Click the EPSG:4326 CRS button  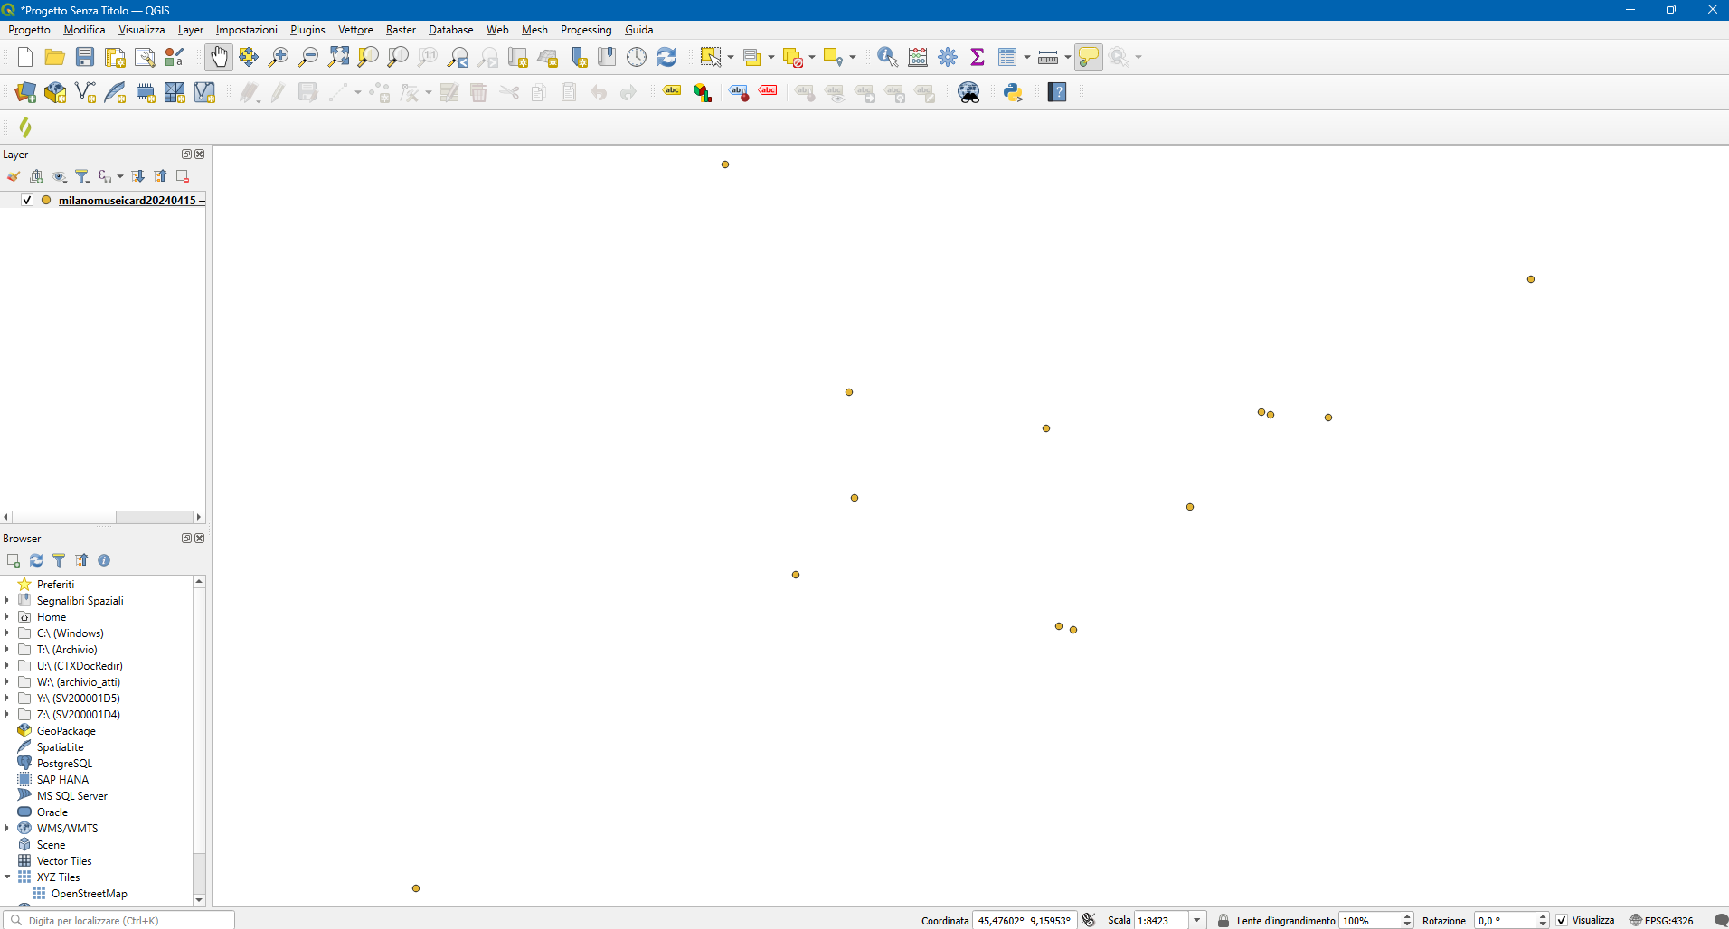click(1661, 920)
